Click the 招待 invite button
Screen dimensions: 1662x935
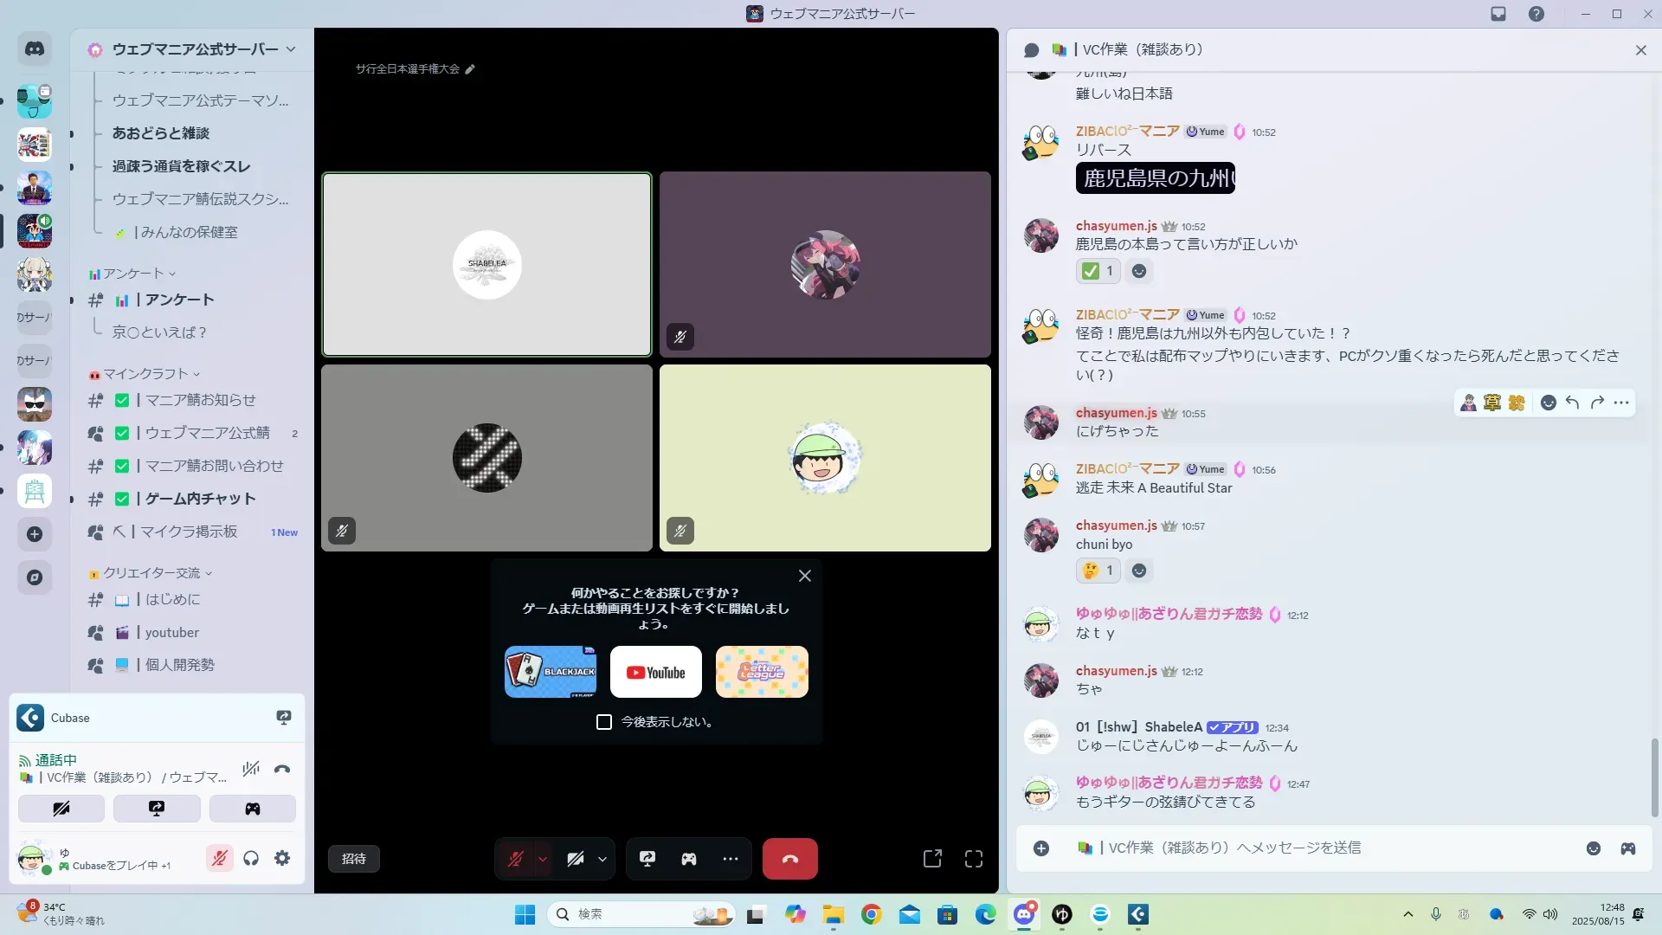click(354, 859)
